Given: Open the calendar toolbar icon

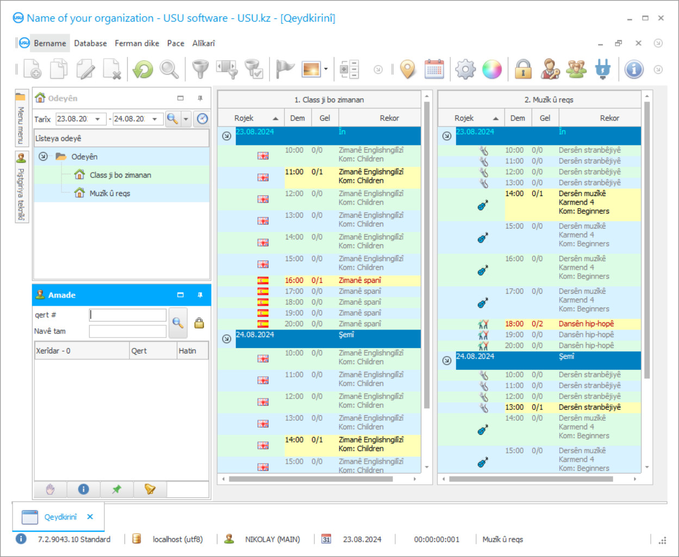Looking at the screenshot, I should pyautogui.click(x=434, y=69).
